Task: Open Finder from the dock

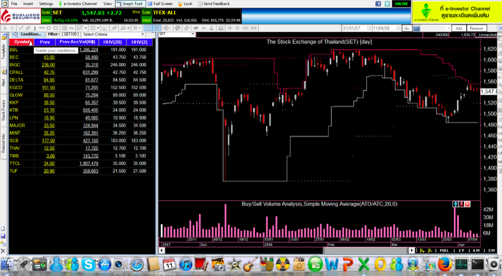Action: click(7, 265)
